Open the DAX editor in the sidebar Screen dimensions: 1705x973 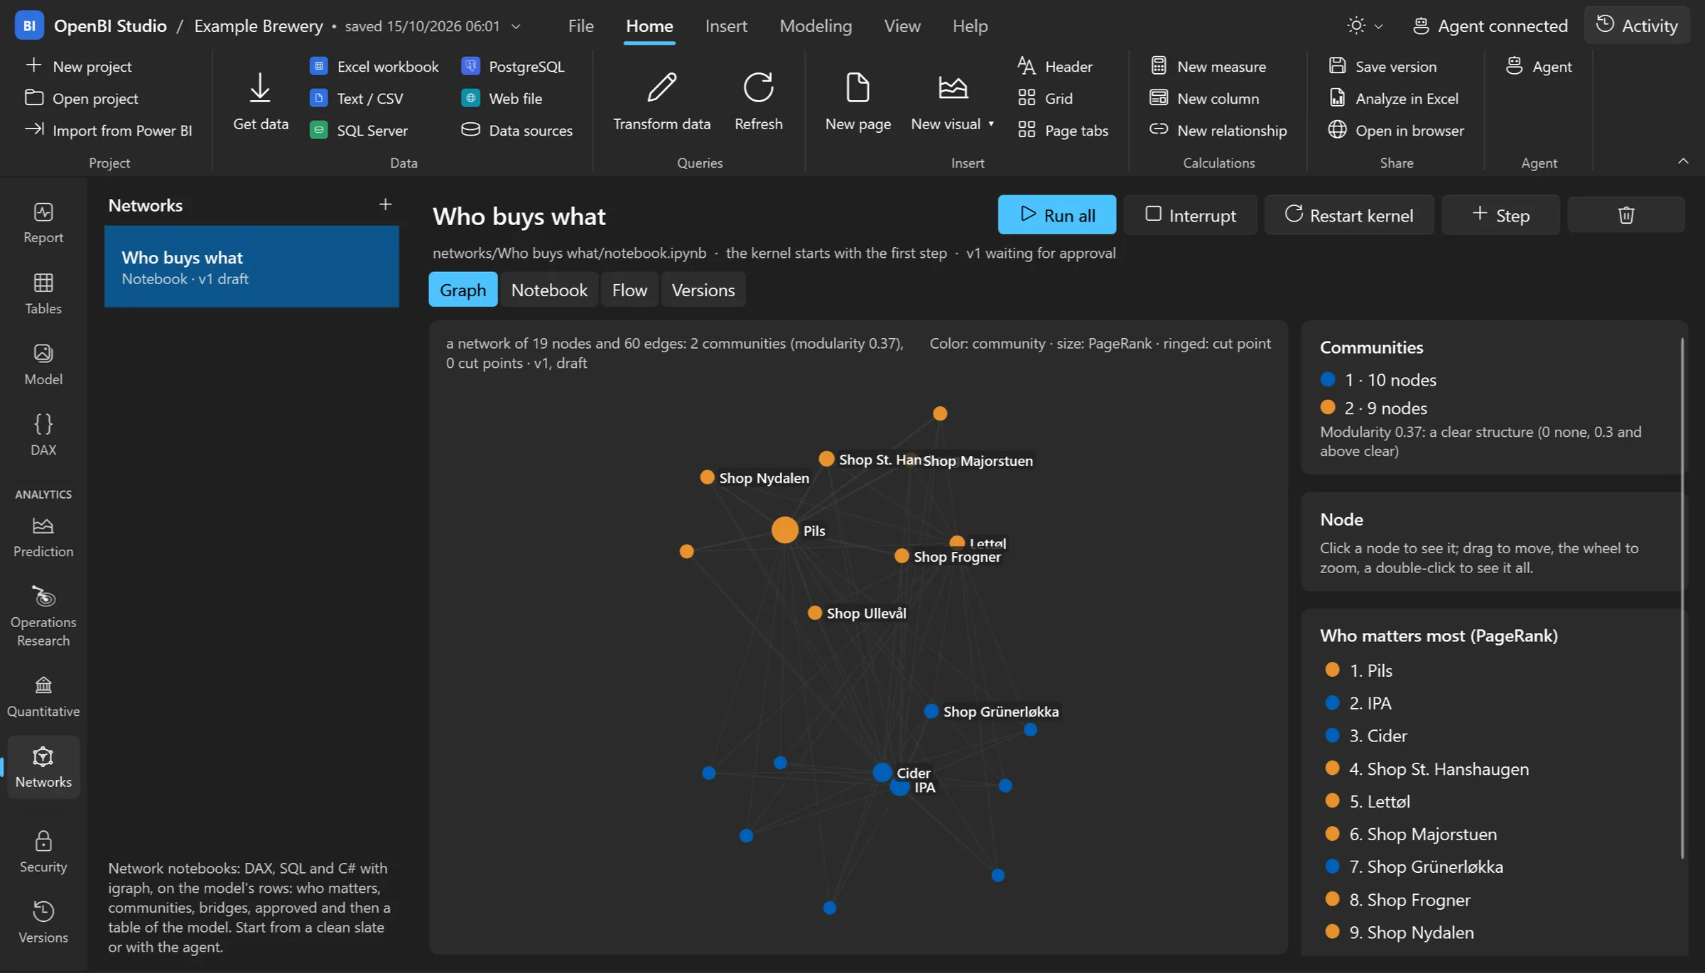pyautogui.click(x=43, y=435)
